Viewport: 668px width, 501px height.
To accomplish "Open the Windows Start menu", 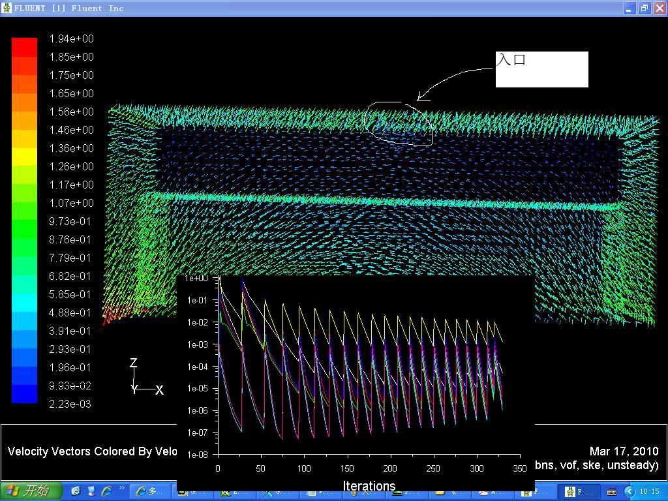I will 31,491.
